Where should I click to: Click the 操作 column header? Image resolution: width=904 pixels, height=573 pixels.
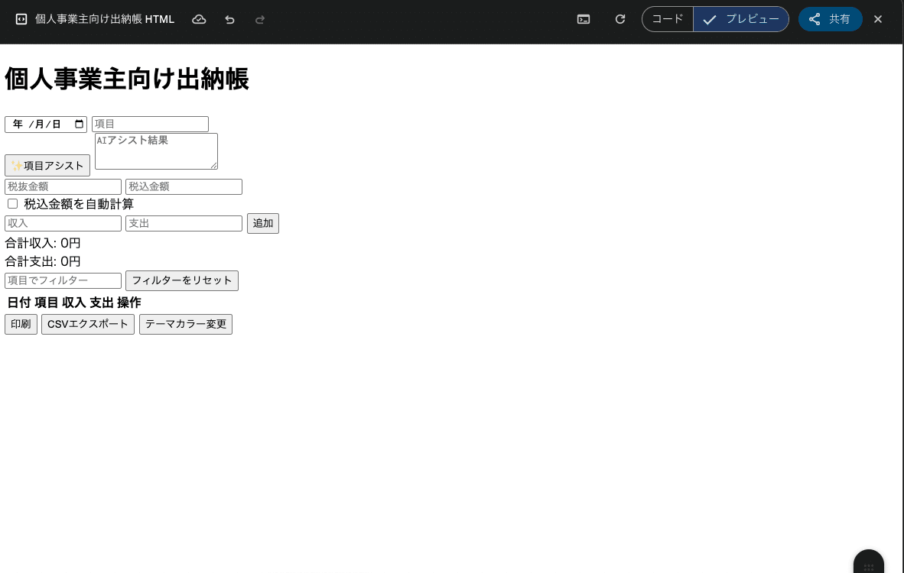point(129,303)
